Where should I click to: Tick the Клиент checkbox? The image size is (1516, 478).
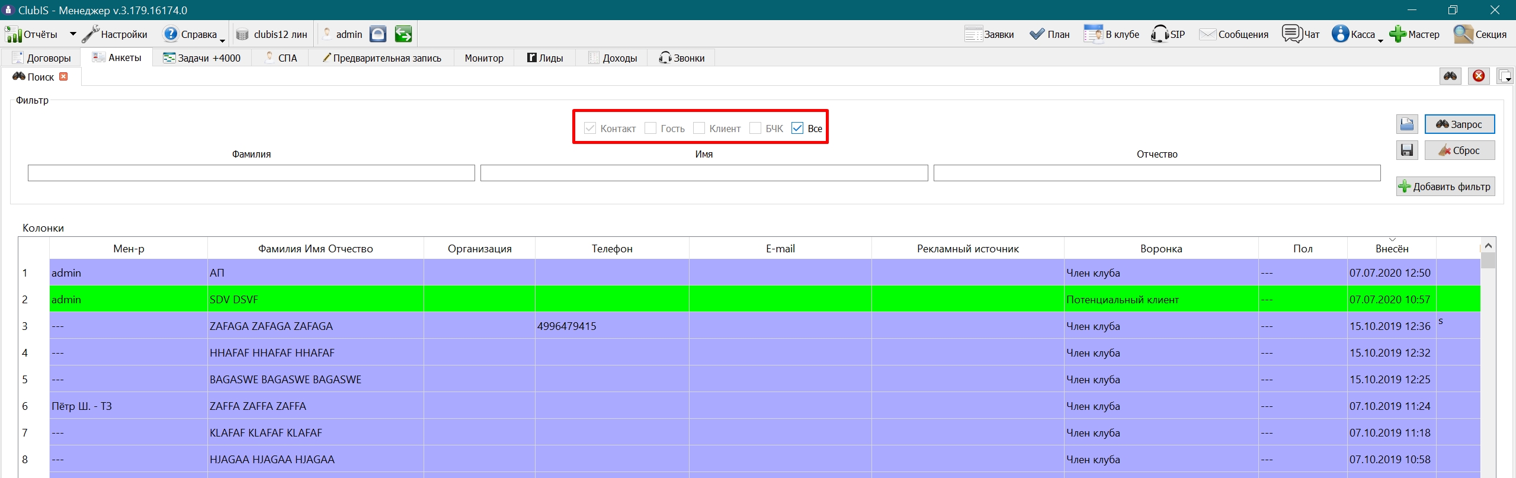click(699, 128)
